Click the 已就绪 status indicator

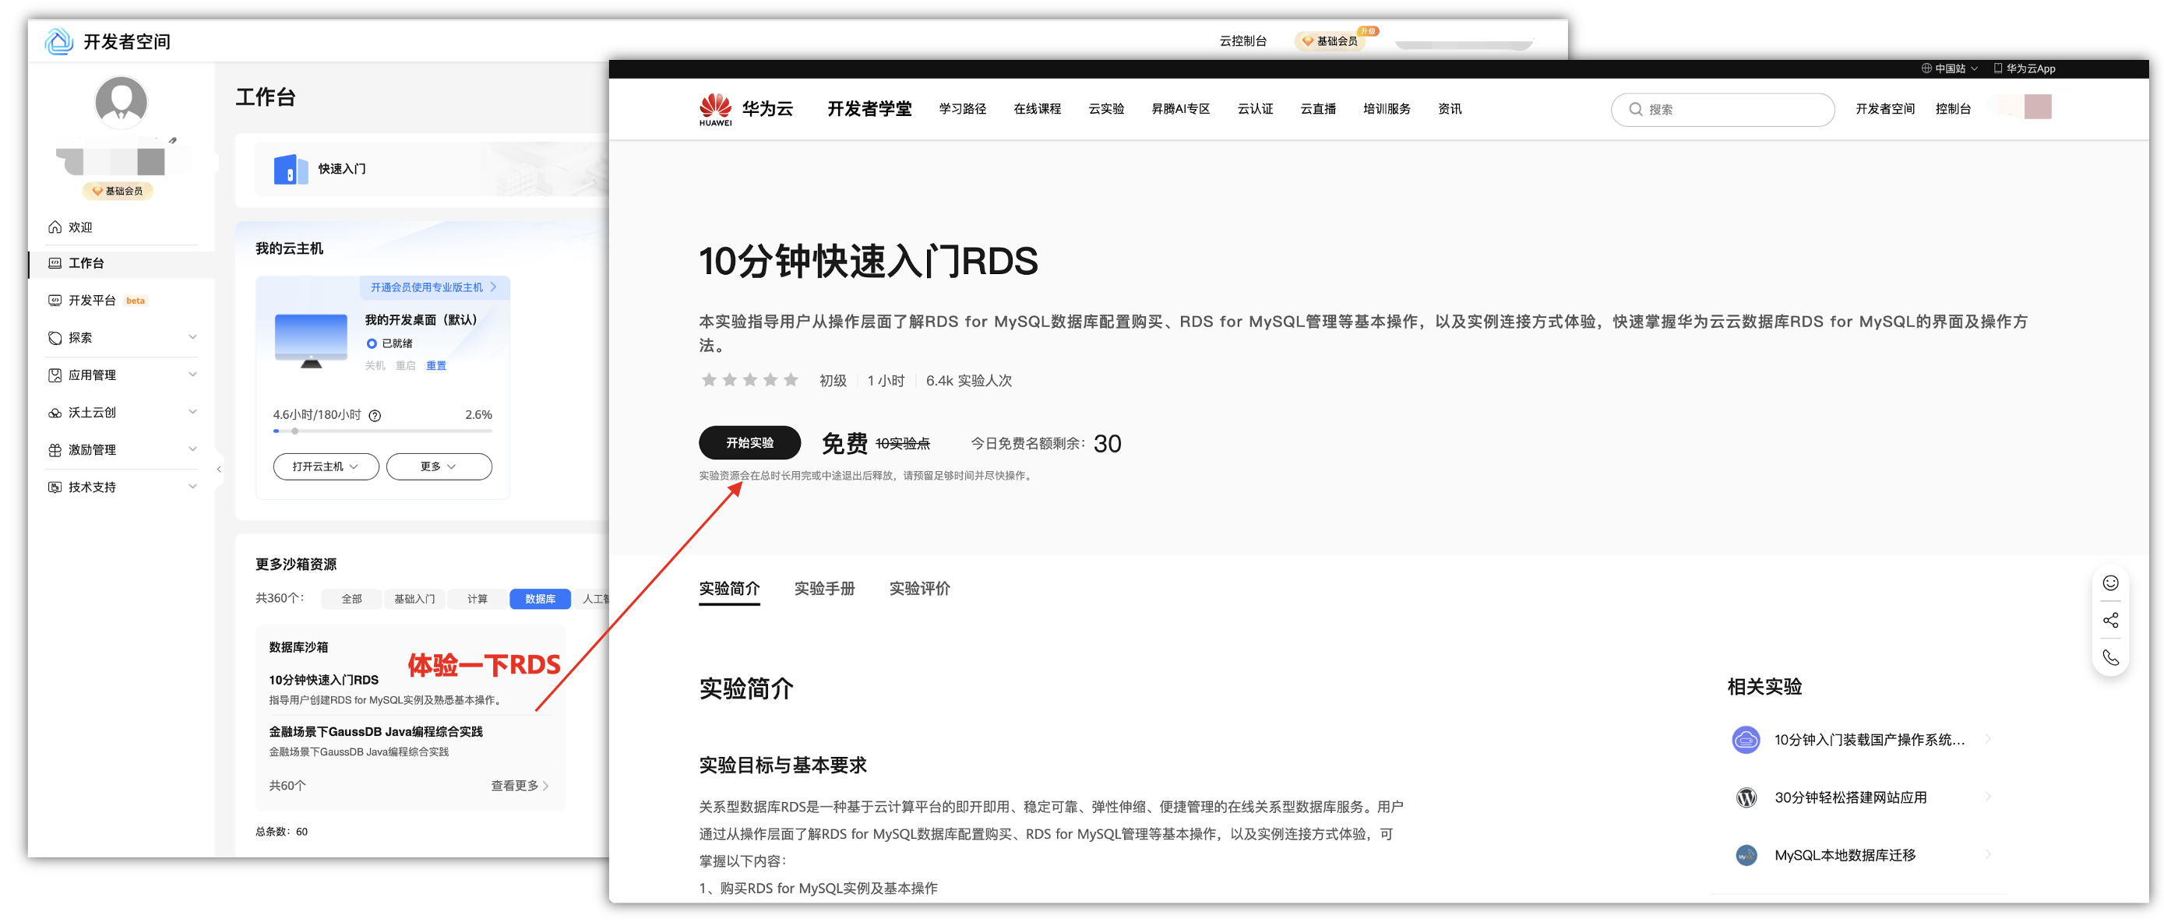[x=389, y=343]
